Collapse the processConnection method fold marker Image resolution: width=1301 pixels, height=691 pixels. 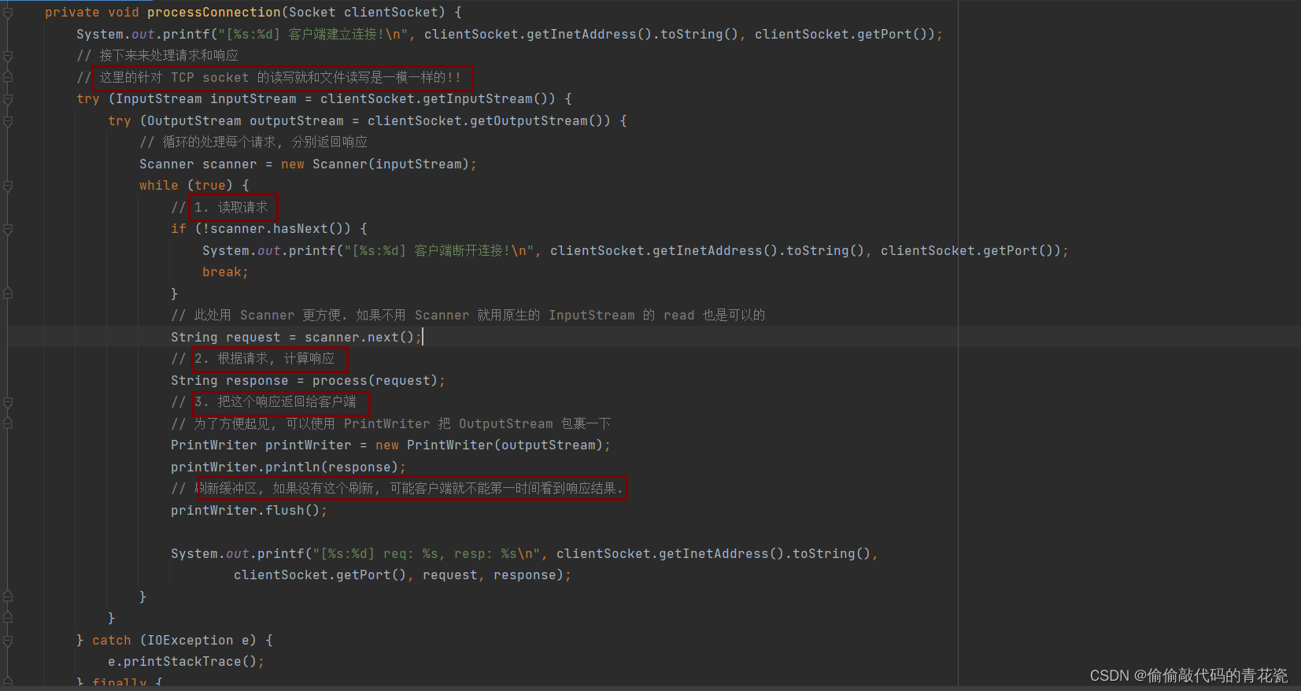8,13
